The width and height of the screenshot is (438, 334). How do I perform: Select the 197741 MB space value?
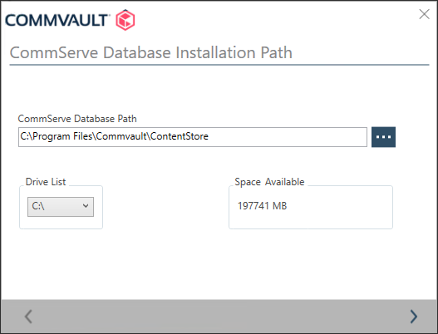pos(262,206)
